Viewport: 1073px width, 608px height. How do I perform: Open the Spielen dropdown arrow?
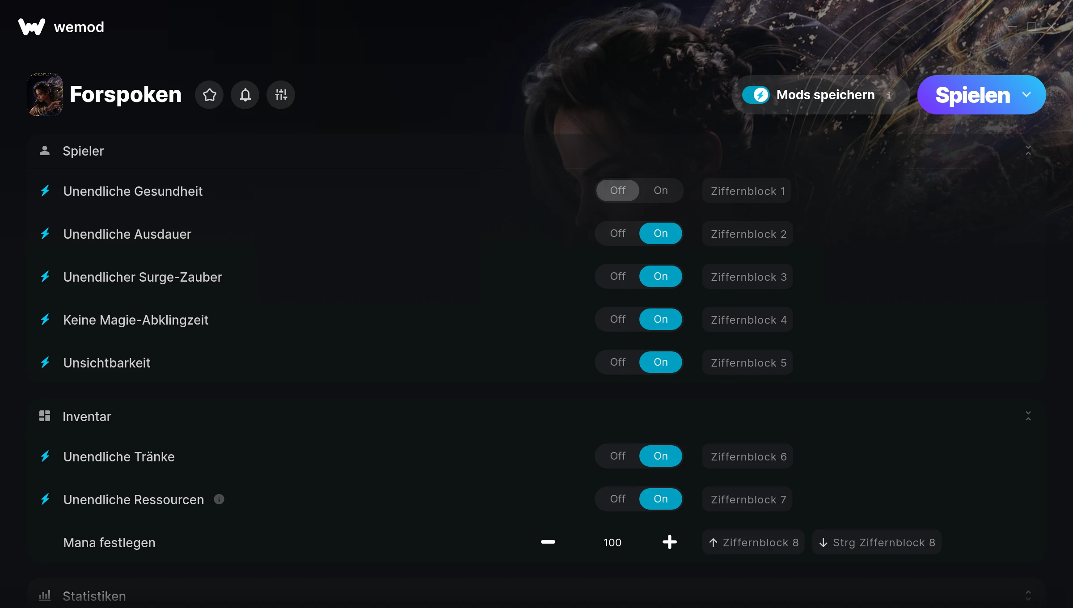coord(1027,95)
